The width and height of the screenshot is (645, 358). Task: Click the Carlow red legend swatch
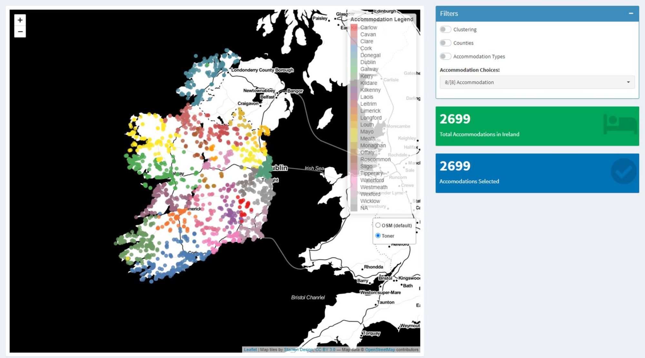pos(354,27)
